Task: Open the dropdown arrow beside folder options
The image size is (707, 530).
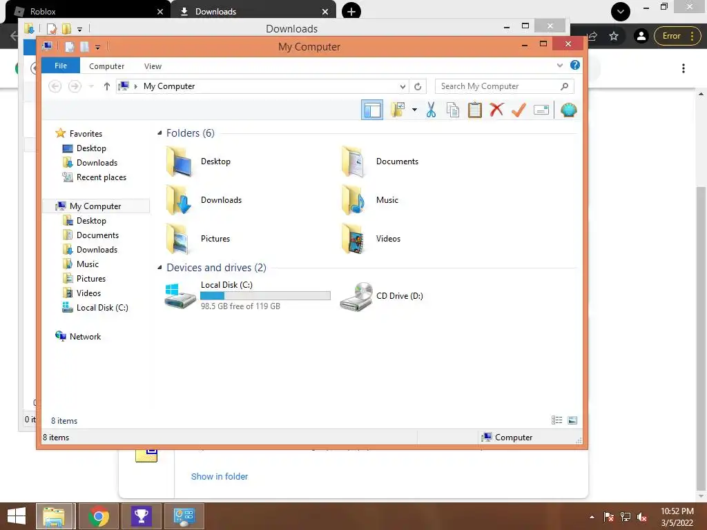Action: pyautogui.click(x=414, y=110)
